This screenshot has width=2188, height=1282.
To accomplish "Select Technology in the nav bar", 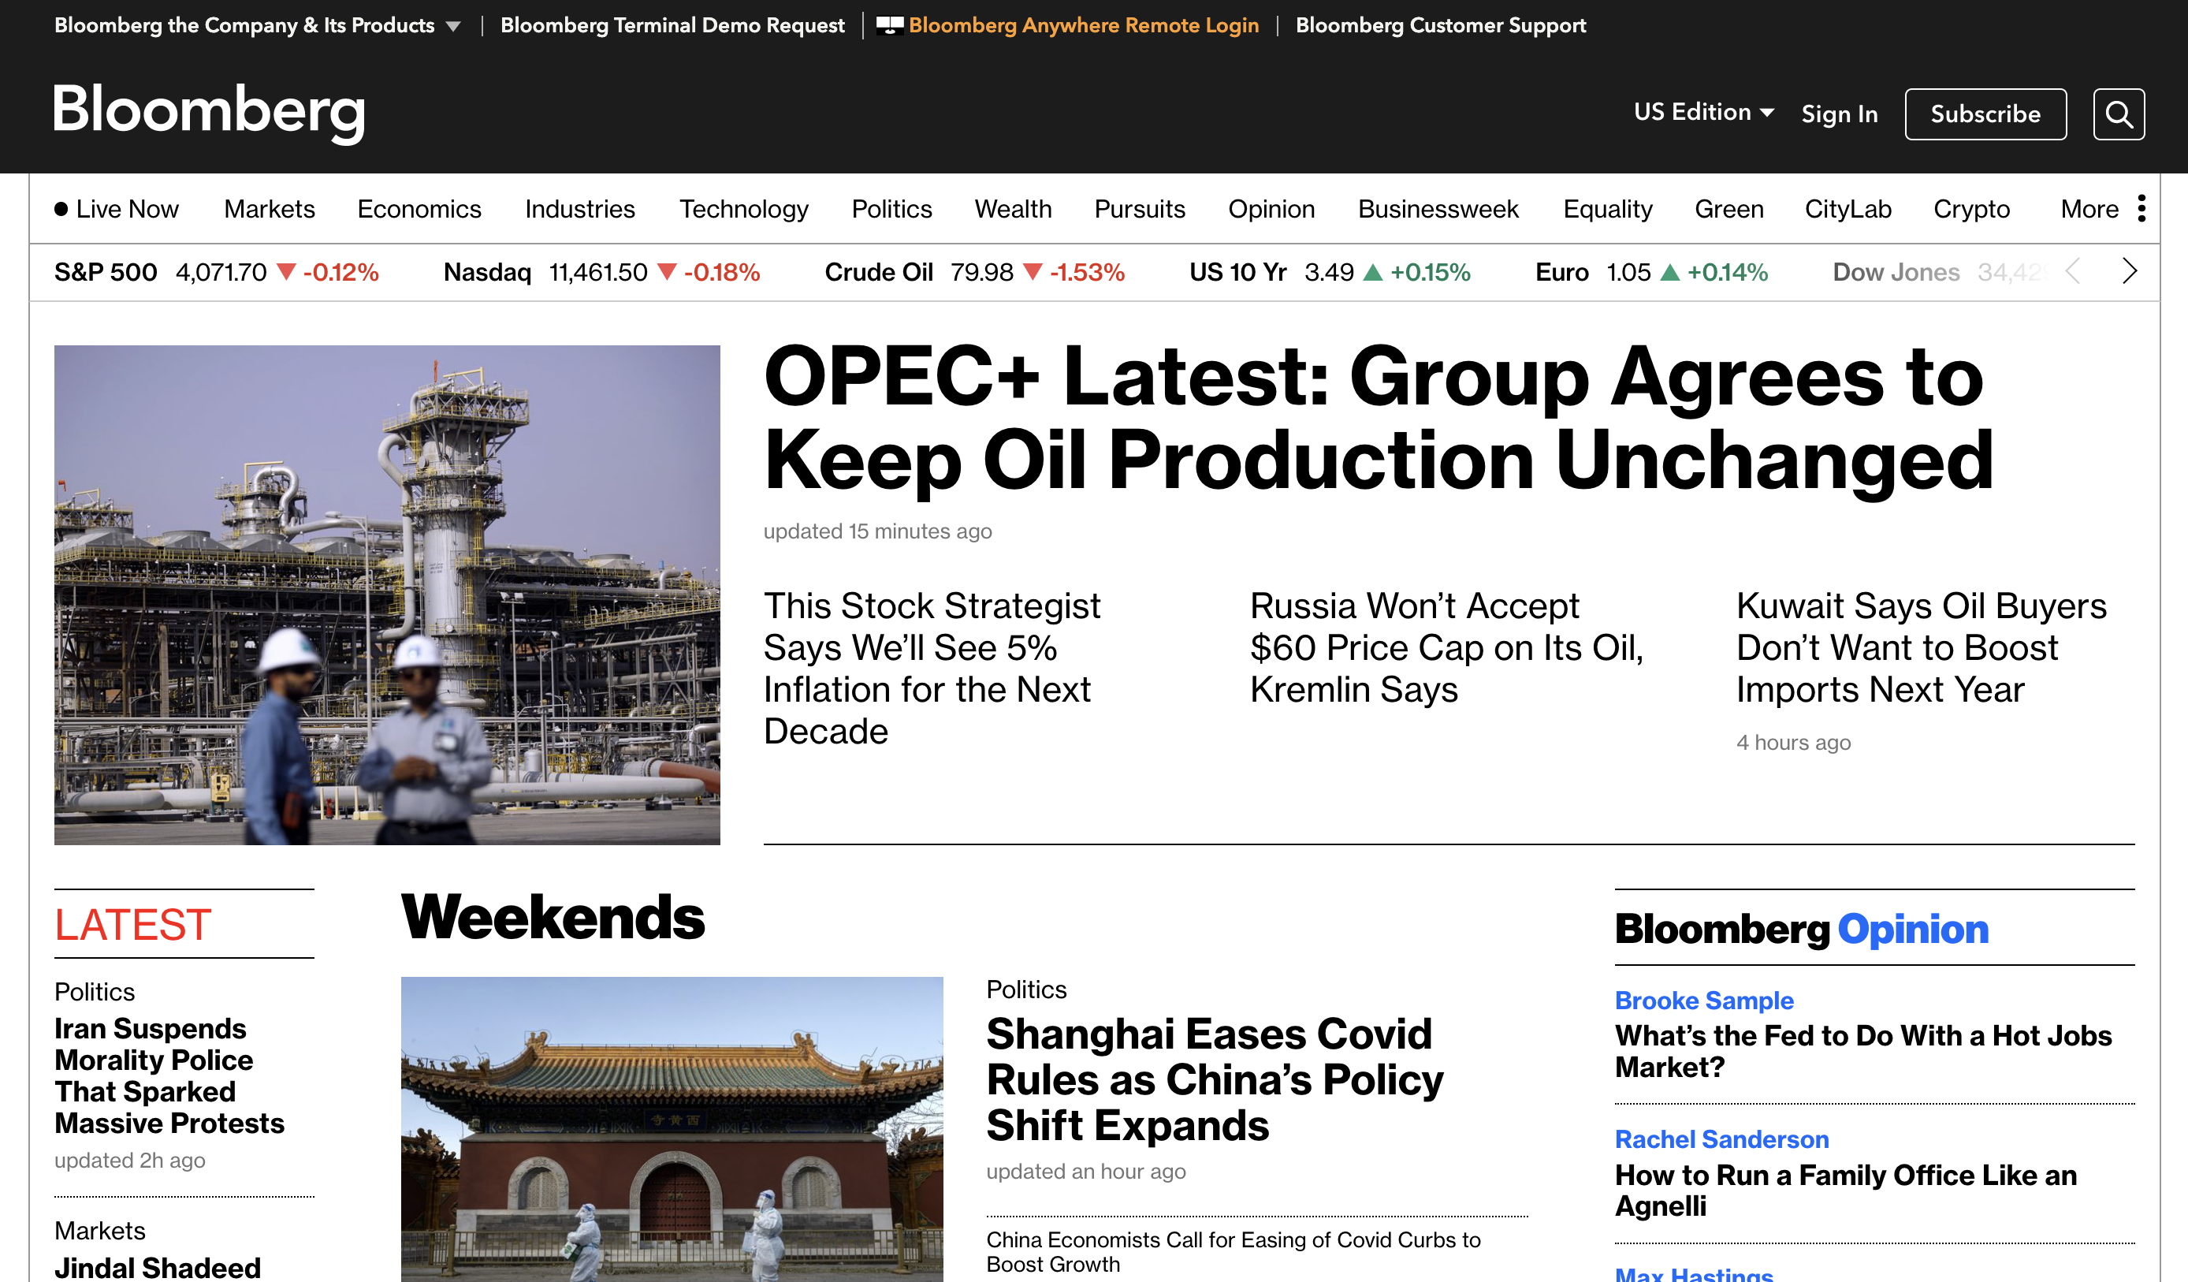I will [743, 208].
